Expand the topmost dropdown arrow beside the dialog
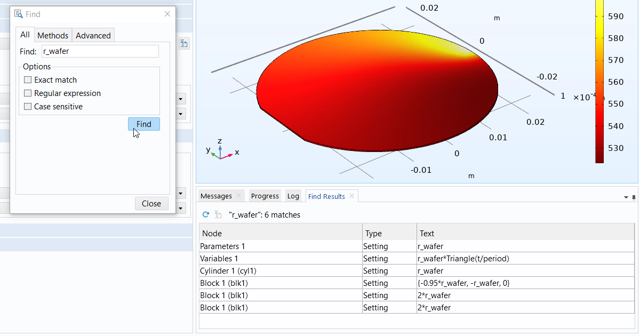This screenshot has height=336, width=640. (181, 99)
